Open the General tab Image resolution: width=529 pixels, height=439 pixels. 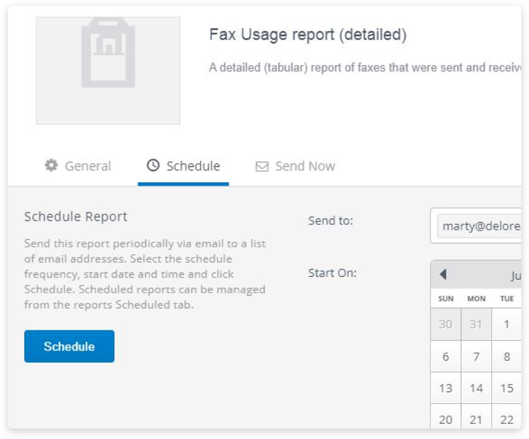coord(78,166)
